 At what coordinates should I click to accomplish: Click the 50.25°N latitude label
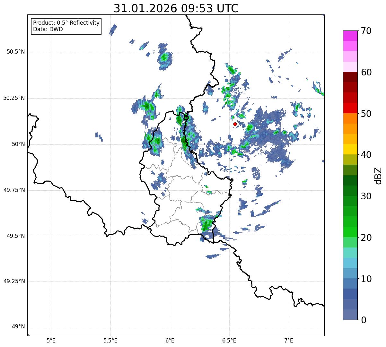14,98
